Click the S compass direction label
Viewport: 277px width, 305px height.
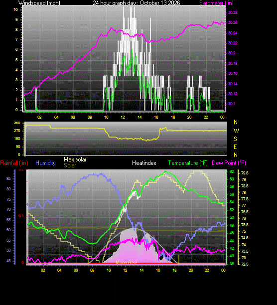click(236, 139)
